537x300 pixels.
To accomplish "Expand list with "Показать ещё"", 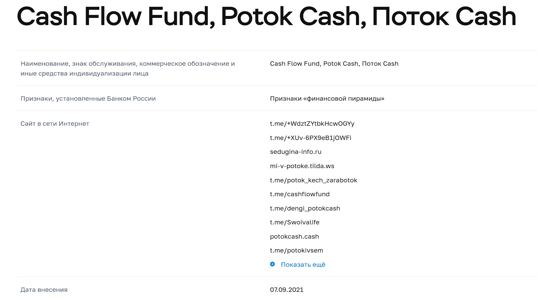I will pyautogui.click(x=303, y=265).
